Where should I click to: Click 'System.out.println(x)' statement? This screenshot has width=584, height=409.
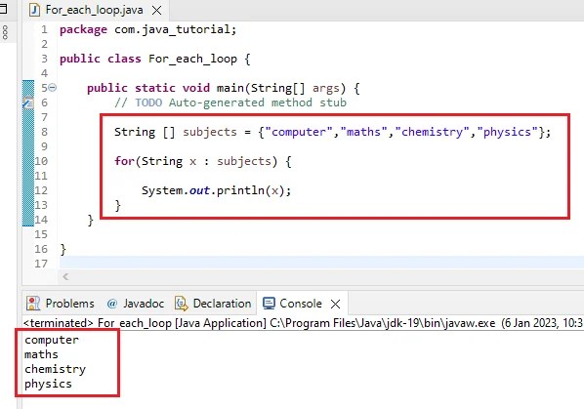[x=216, y=190]
